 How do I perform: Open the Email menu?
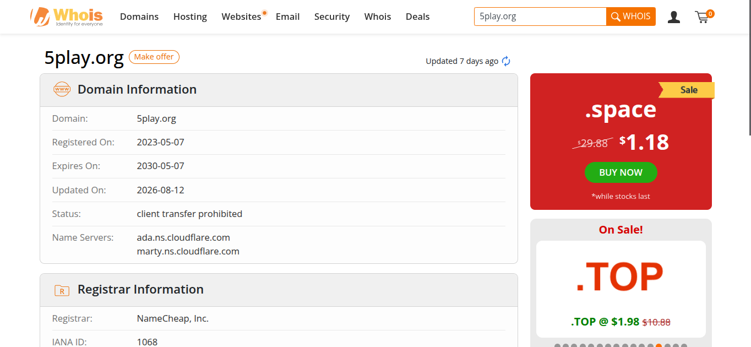[287, 17]
